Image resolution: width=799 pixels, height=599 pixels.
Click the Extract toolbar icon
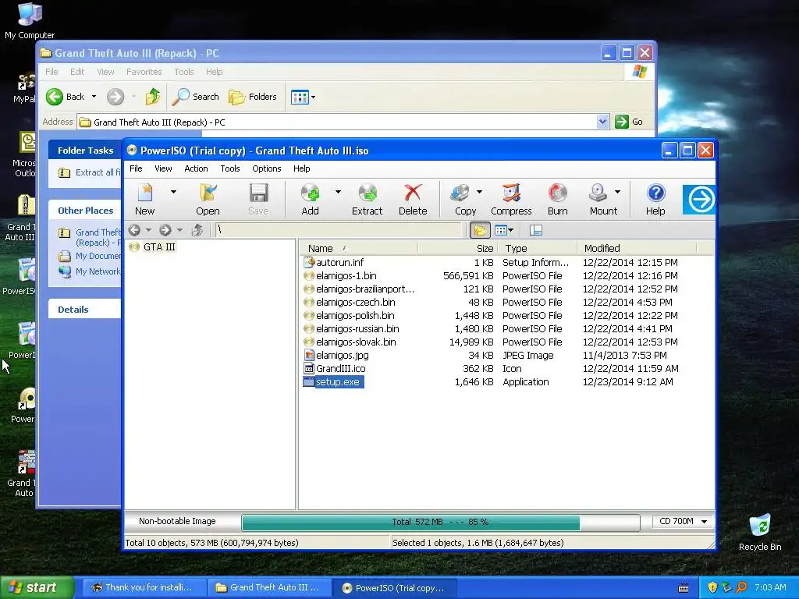pos(367,199)
